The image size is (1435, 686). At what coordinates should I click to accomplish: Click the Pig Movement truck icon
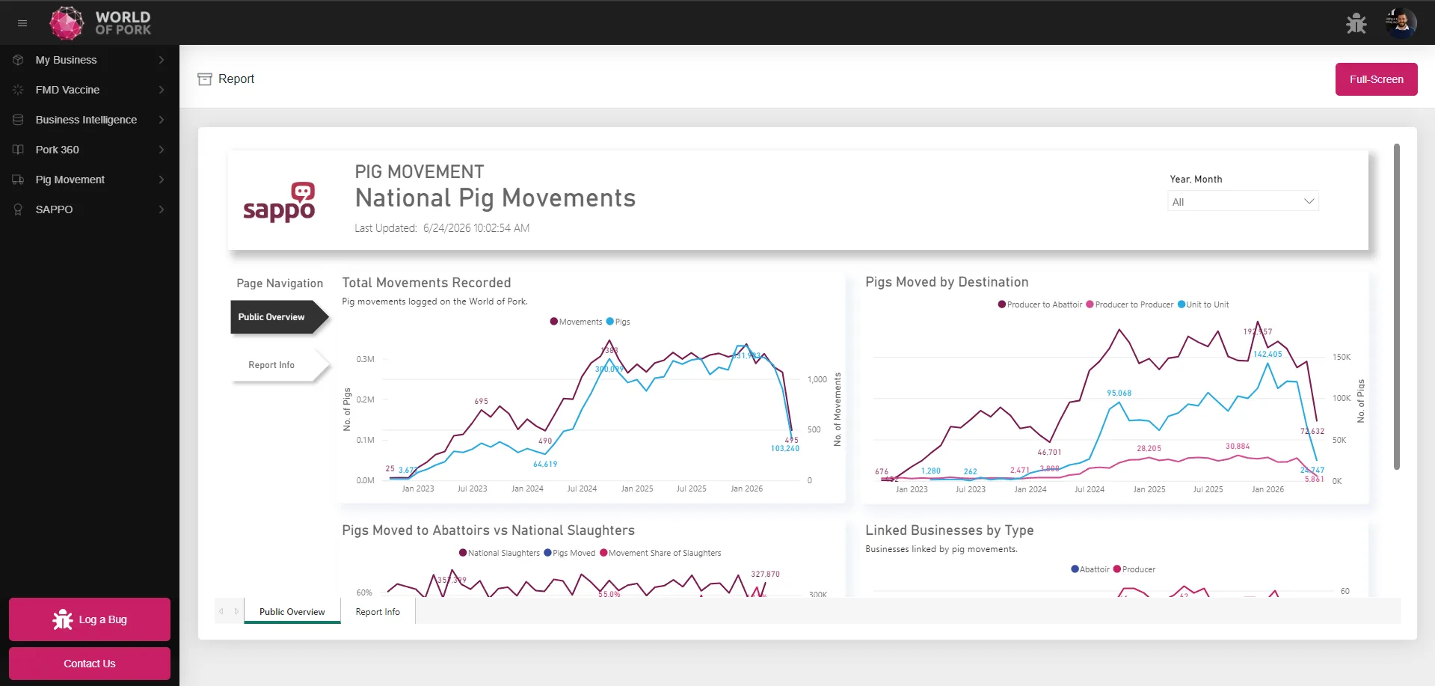point(18,180)
